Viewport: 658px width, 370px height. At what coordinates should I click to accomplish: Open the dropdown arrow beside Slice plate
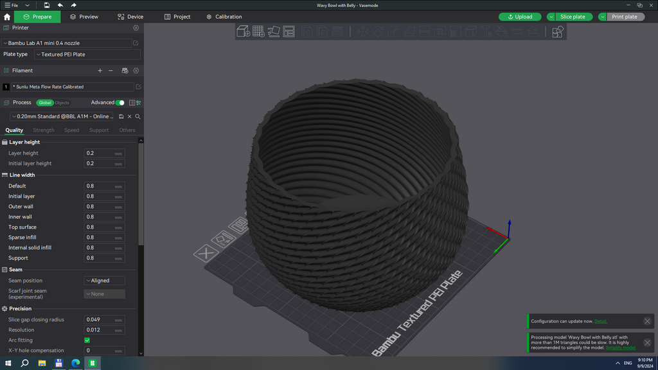(x=551, y=17)
